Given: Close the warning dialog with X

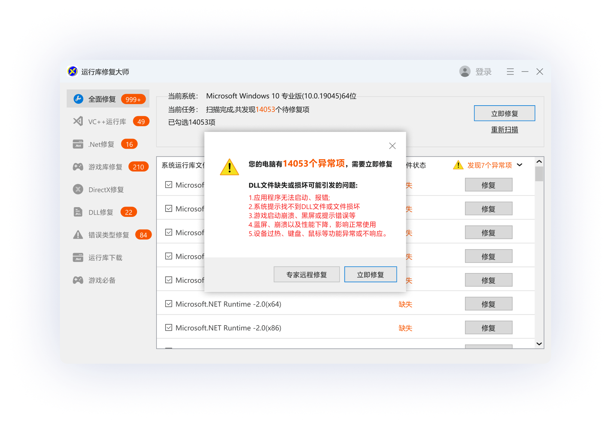Looking at the screenshot, I should (x=392, y=146).
